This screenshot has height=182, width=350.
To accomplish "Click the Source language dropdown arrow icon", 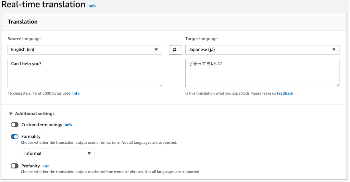I will [156, 50].
